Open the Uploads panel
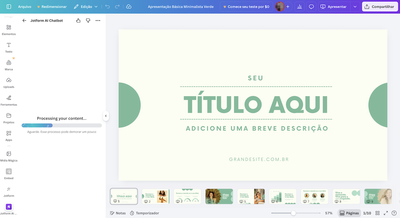 8,82
